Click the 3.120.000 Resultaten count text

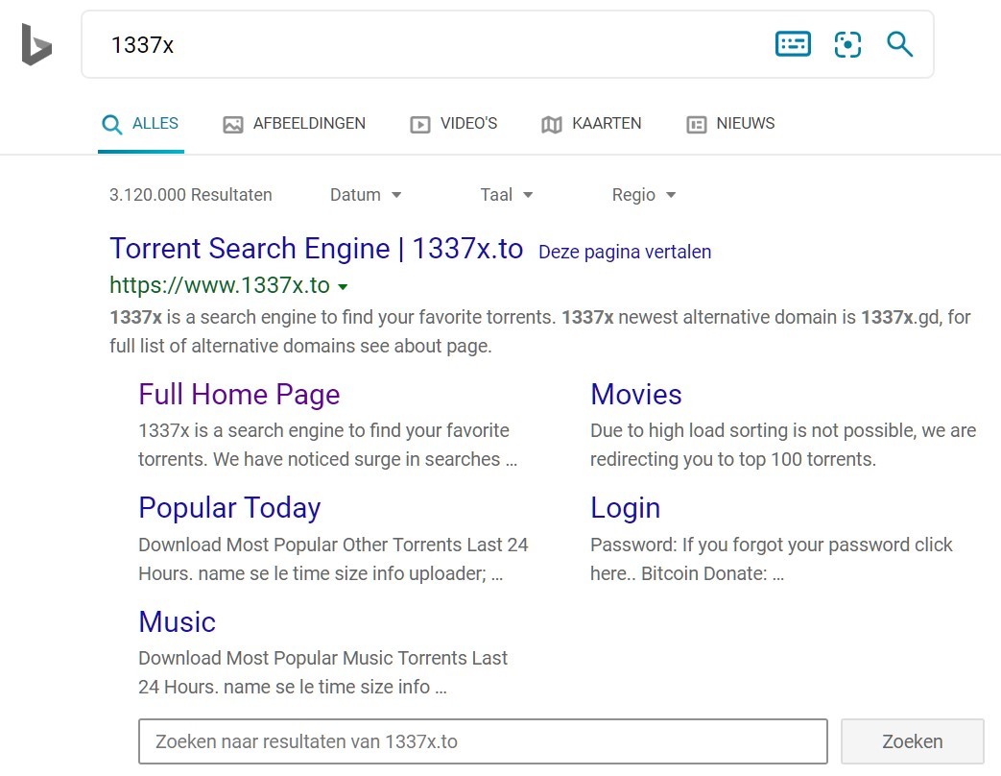pyautogui.click(x=191, y=195)
